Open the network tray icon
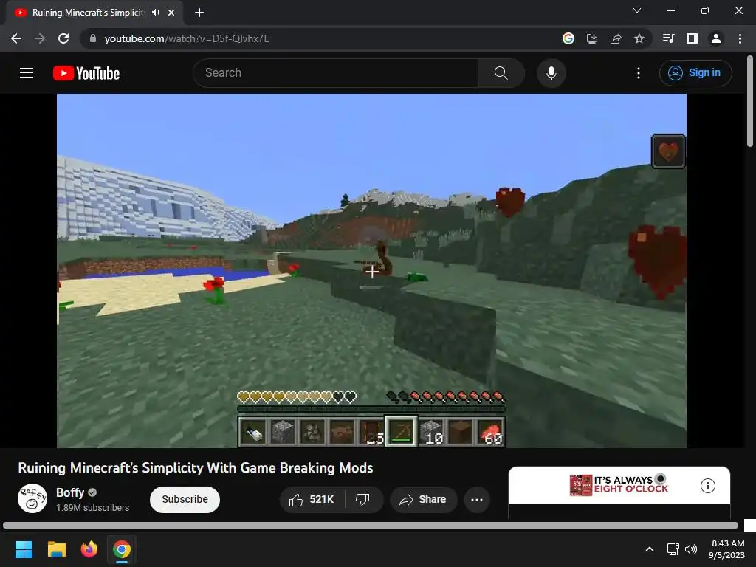This screenshot has height=567, width=756. [673, 549]
